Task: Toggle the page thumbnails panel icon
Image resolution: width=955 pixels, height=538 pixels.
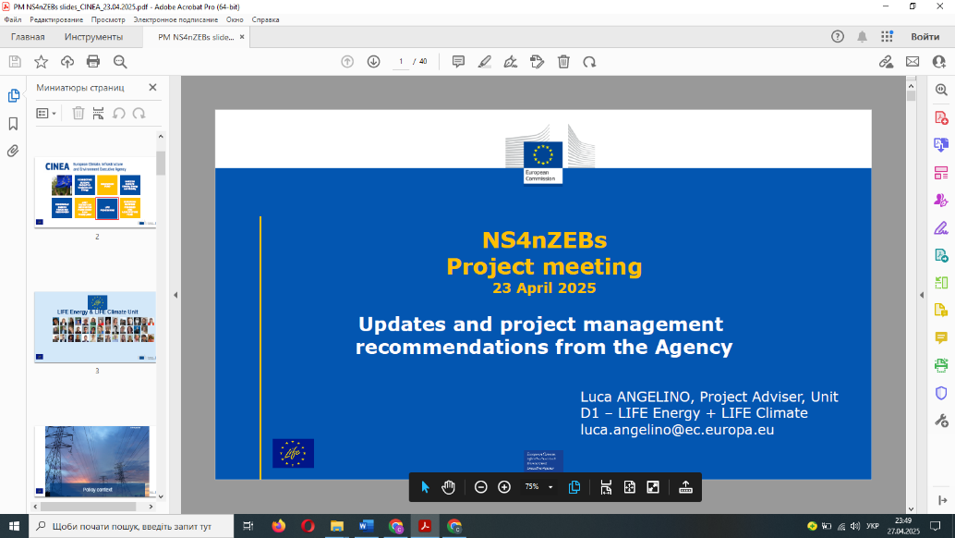Action: point(13,95)
